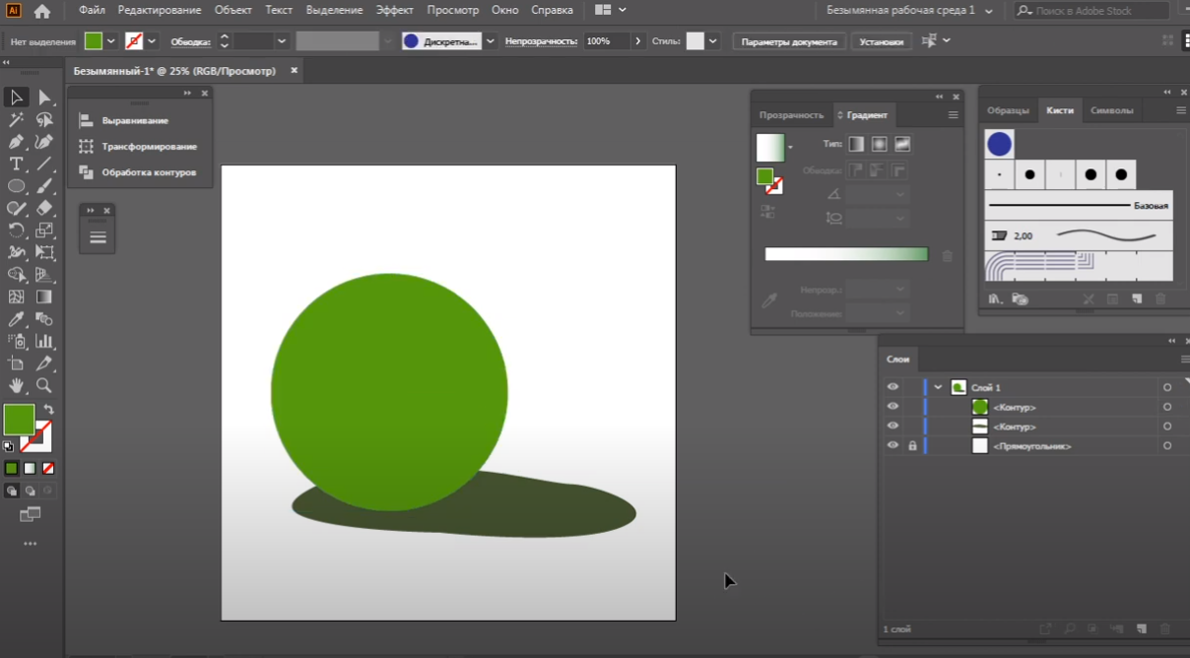This screenshot has width=1190, height=658.
Task: Hide the Слой 1 layer visibility
Action: [892, 387]
